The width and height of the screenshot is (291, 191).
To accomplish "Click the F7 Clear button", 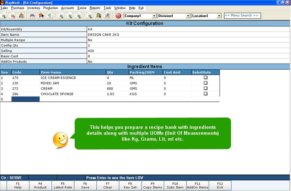I will (x=108, y=185).
